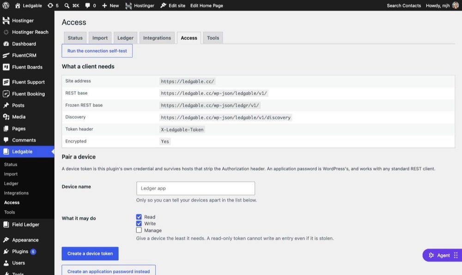
Task: Click the Ledgable home icon in admin bar
Action: pos(18,5)
